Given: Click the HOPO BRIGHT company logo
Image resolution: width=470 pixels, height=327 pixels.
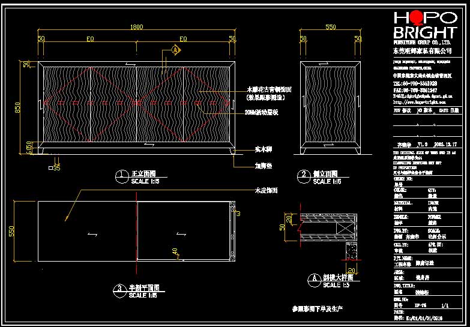Looking at the screenshot, I should tap(426, 25).
